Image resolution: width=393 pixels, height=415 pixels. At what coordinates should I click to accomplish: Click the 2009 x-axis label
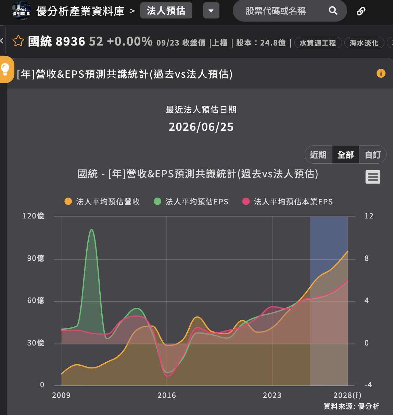point(61,395)
